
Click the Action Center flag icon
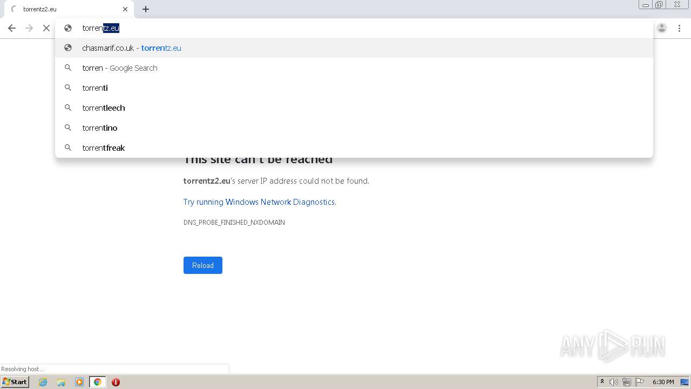tap(640, 382)
